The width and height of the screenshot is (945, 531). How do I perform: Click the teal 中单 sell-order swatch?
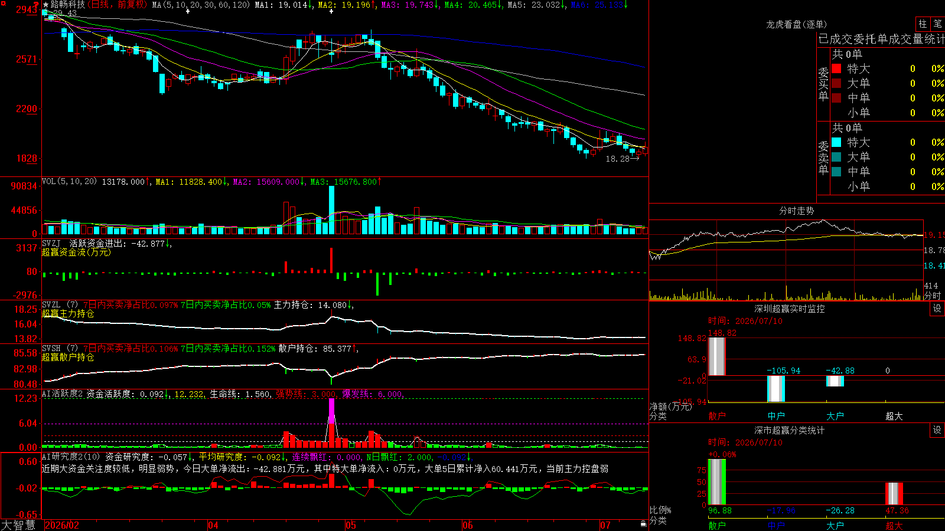[836, 172]
